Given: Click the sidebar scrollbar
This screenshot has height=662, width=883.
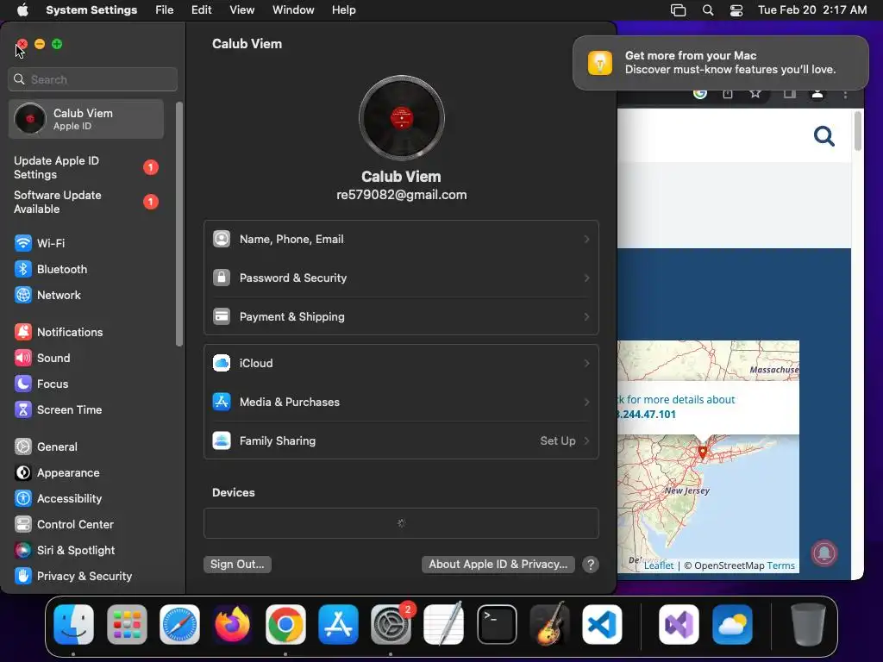Looking at the screenshot, I should click(179, 224).
